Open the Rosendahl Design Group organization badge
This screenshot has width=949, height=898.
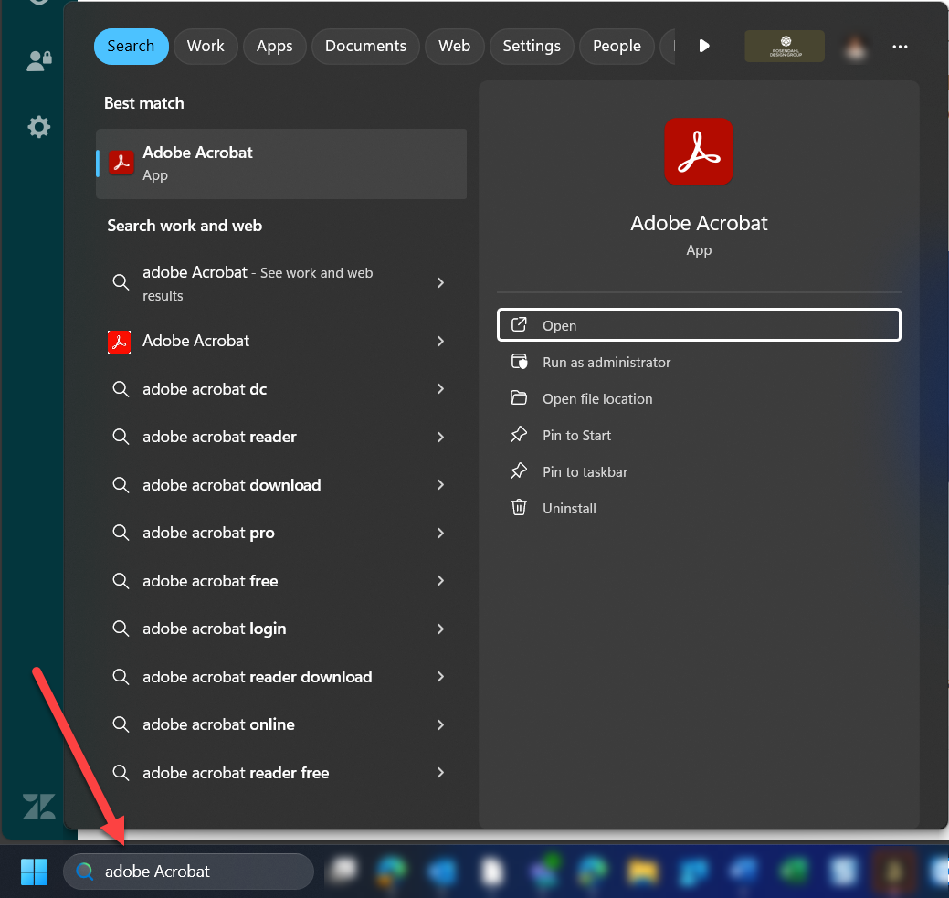785,46
